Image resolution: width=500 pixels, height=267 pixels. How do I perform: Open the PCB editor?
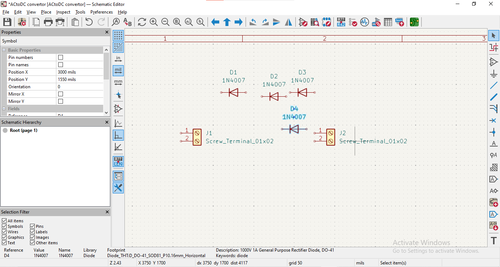click(x=414, y=22)
